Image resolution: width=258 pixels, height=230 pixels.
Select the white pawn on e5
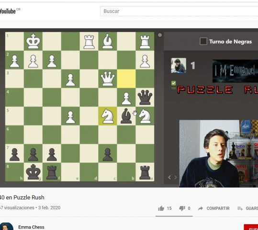pos(70,117)
